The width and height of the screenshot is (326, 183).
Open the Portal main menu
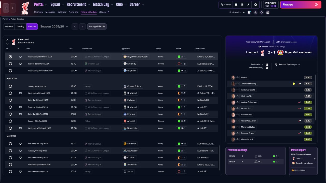[39, 5]
